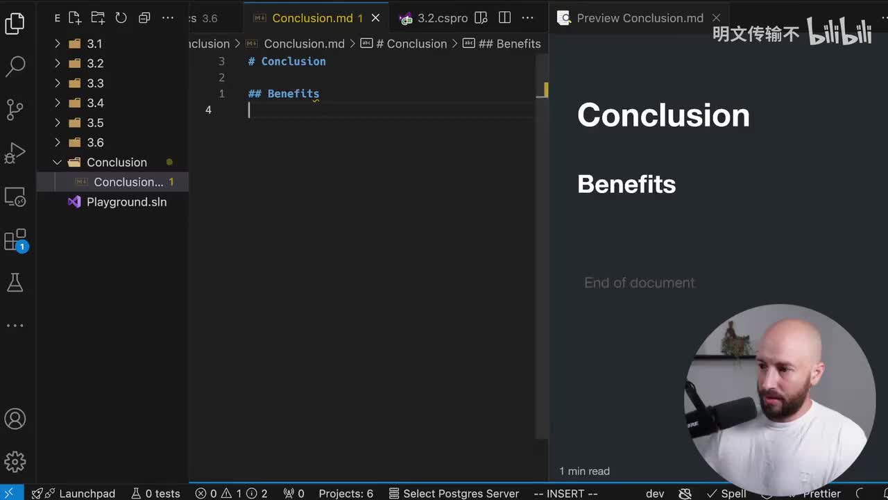Open the Search view in activity bar
The height and width of the screenshot is (500, 888).
pos(15,67)
